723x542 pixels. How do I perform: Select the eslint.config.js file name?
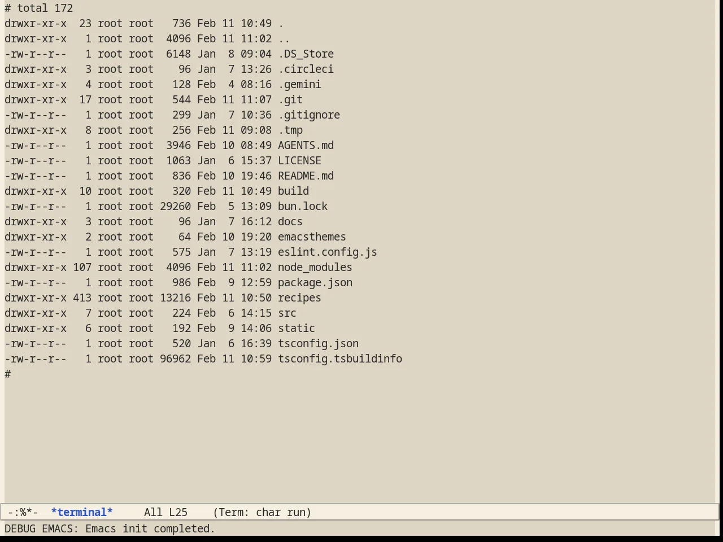tap(328, 252)
